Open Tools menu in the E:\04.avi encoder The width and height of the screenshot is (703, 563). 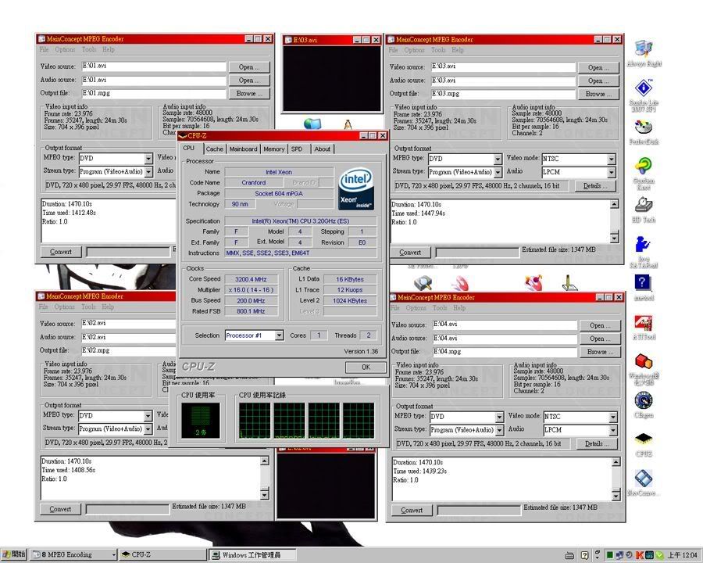440,308
